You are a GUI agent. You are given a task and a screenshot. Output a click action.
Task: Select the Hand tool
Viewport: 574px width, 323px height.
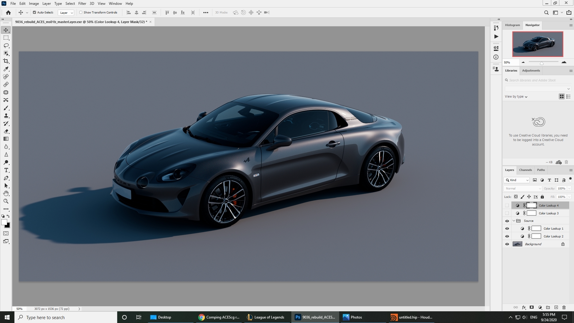6,193
